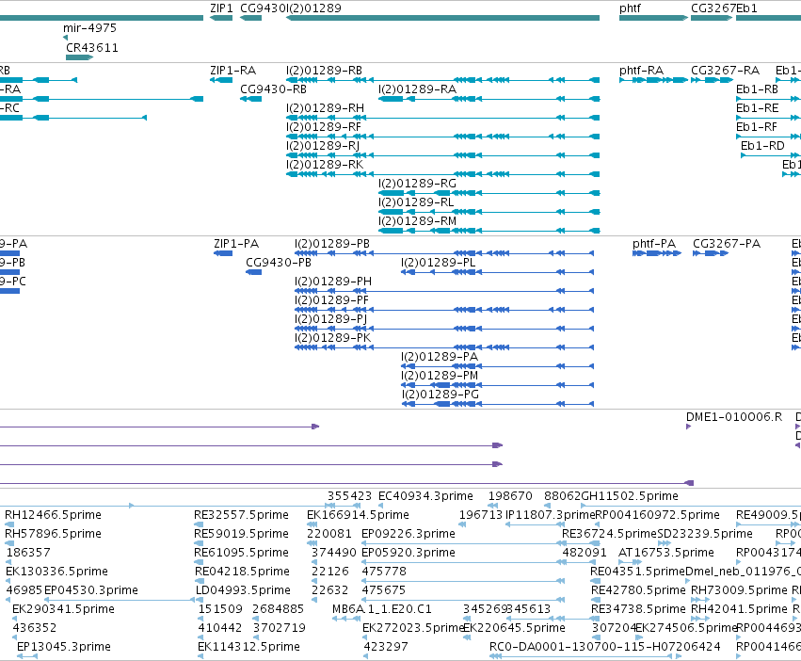Select EST AT16753.5prime
Image resolution: width=801 pixels, height=661 pixels.
click(665, 553)
